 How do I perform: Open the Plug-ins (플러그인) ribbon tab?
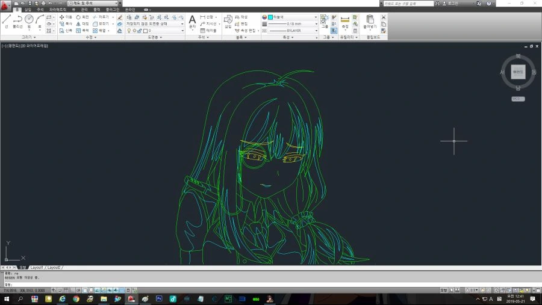pos(113,10)
